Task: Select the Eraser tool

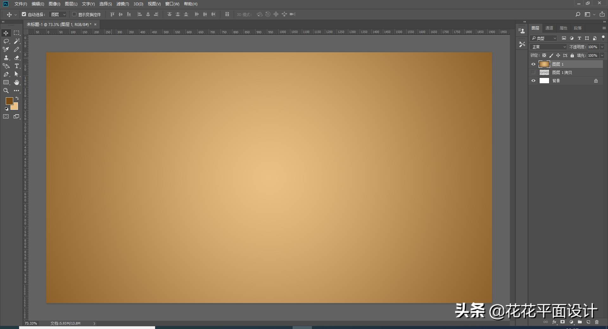Action: (17, 58)
